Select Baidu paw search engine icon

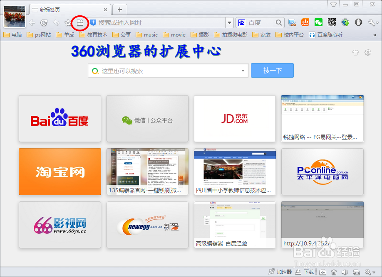click(x=242, y=23)
